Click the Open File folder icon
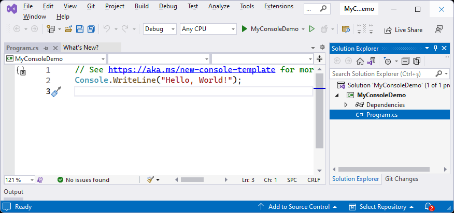This screenshot has width=454, height=213. pos(68,29)
